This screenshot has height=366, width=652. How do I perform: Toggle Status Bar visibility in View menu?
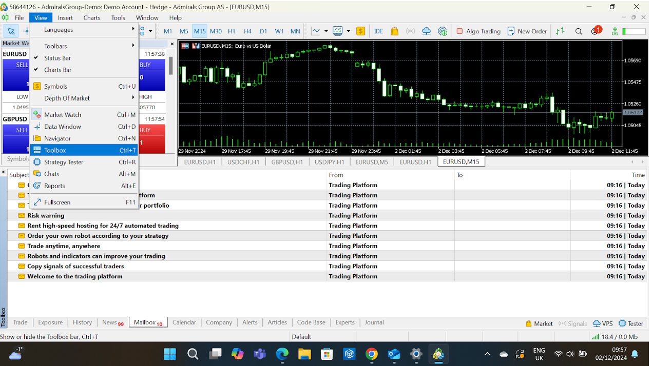point(84,58)
